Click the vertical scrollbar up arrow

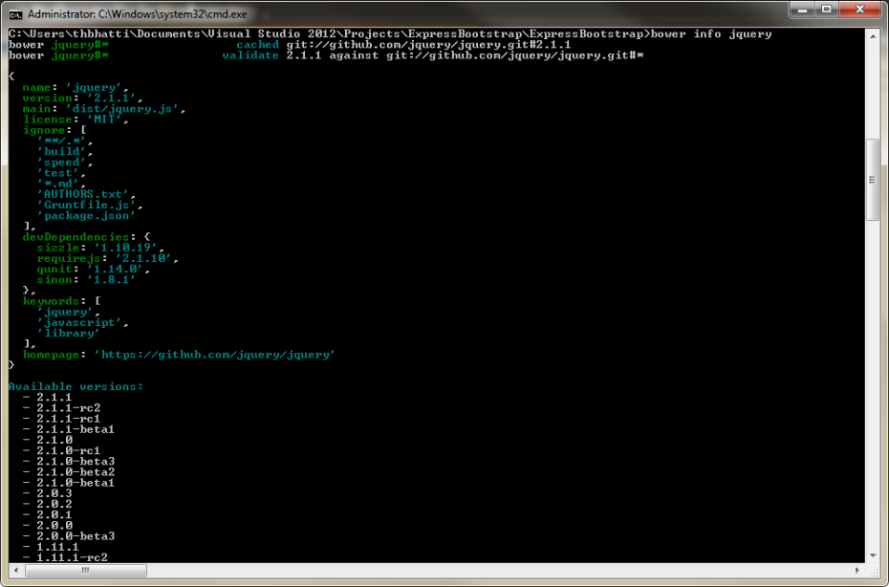(871, 34)
